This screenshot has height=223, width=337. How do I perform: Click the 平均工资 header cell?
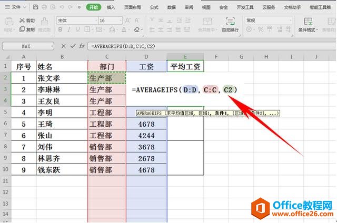coord(185,66)
